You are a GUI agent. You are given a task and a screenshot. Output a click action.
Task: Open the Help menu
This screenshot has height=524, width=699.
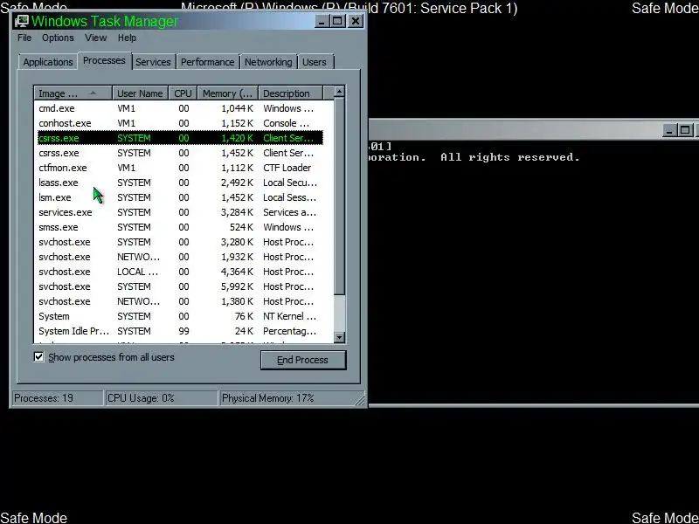click(127, 38)
